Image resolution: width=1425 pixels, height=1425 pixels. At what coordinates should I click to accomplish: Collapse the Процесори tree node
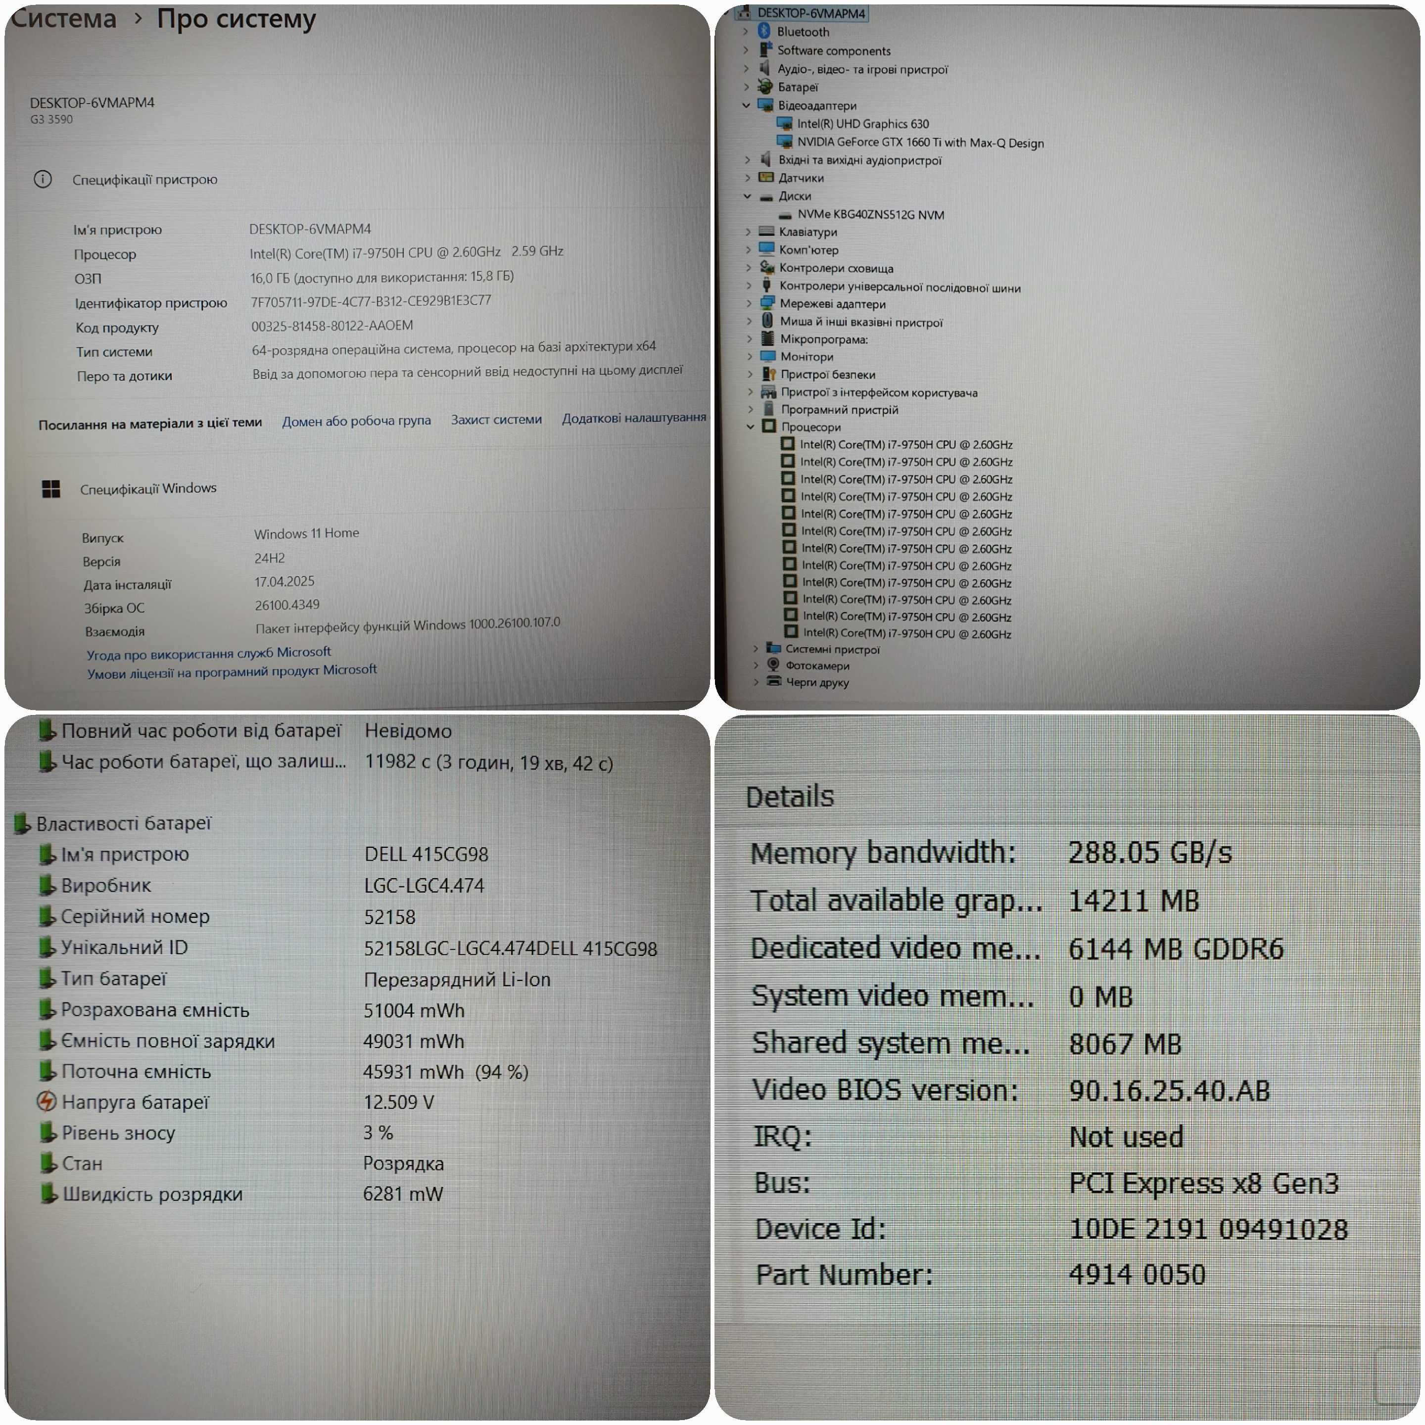coord(750,427)
